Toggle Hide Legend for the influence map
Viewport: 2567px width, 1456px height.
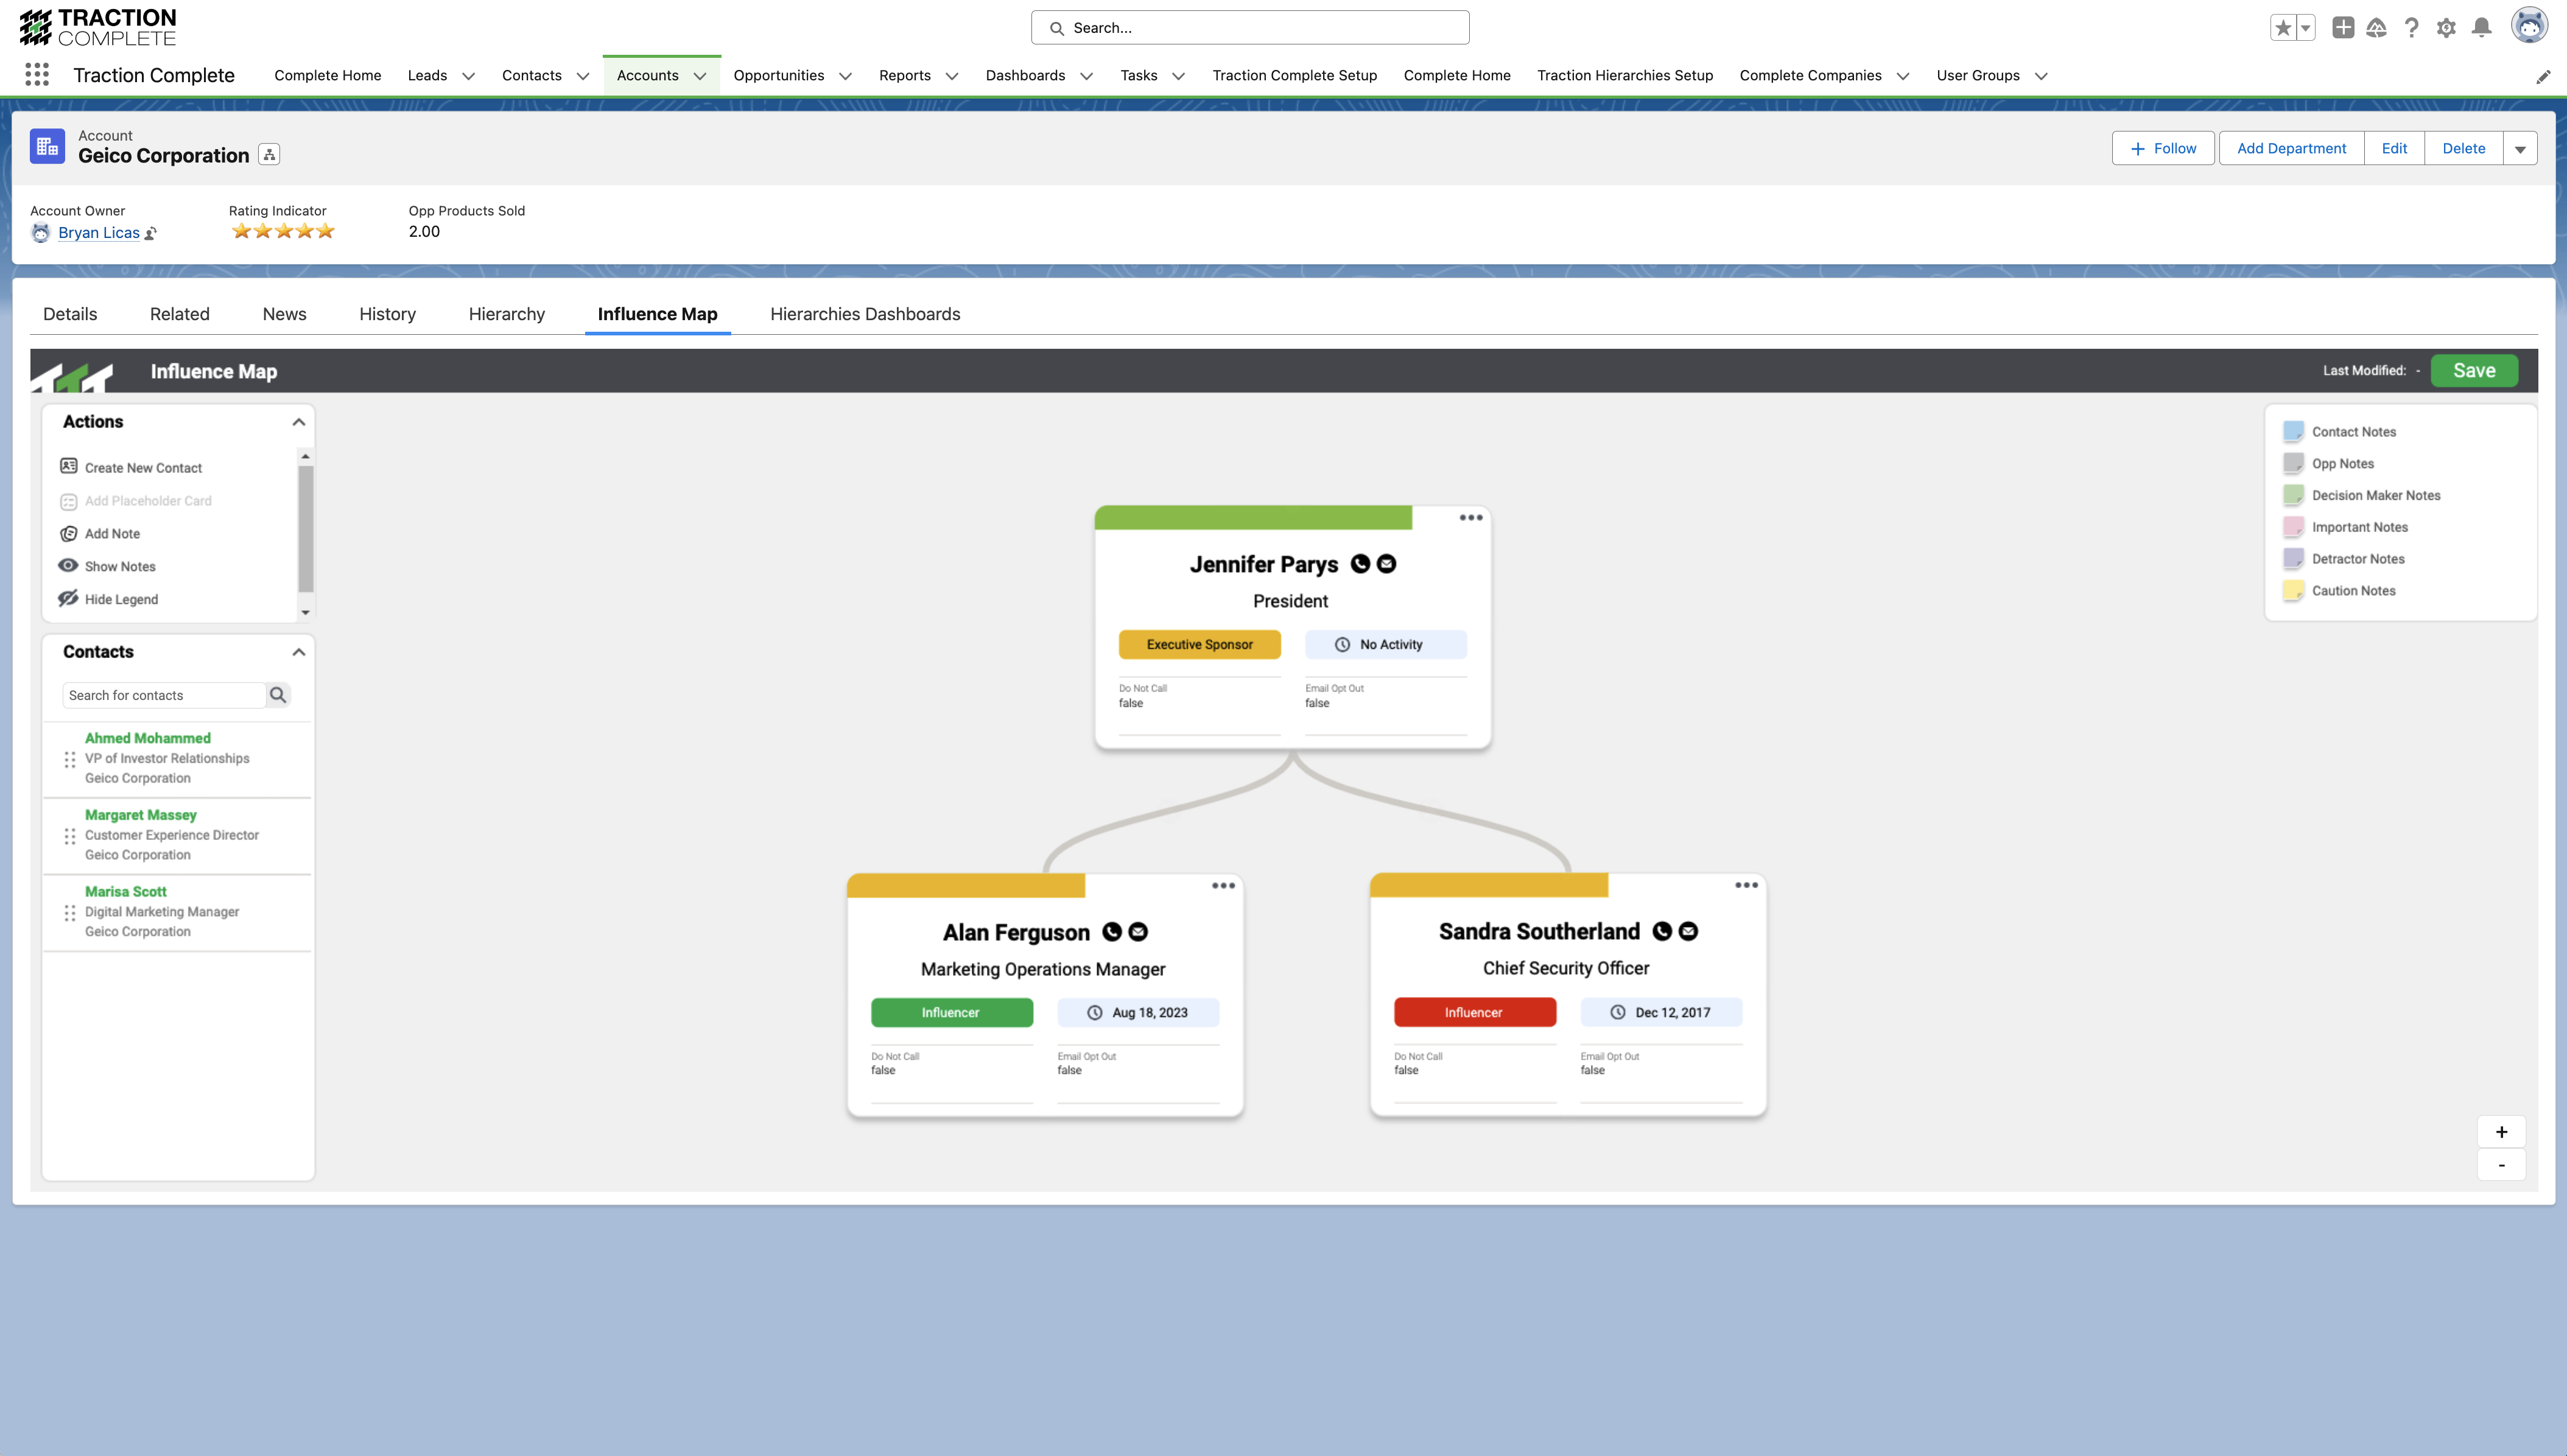tap(121, 598)
